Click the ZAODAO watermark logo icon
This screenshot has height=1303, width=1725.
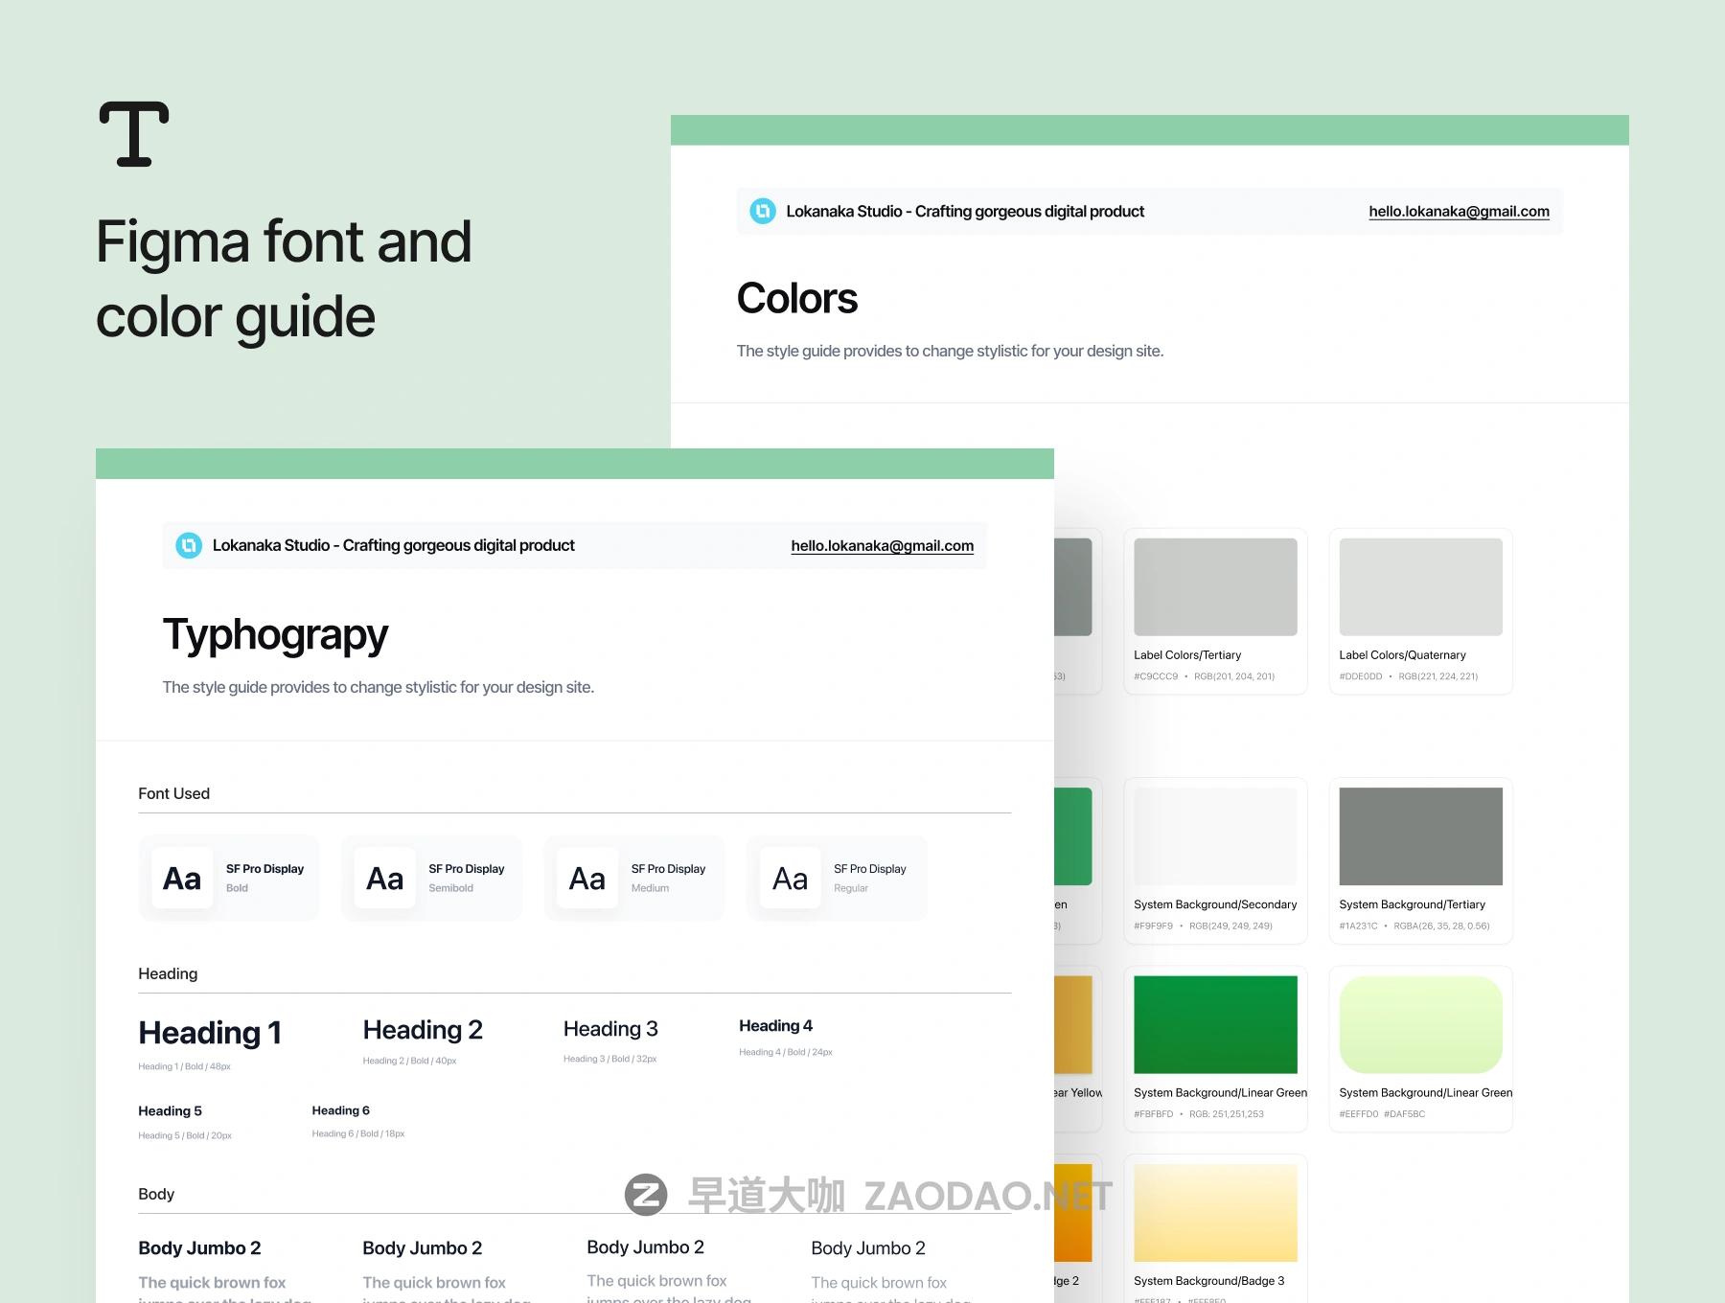click(646, 1195)
